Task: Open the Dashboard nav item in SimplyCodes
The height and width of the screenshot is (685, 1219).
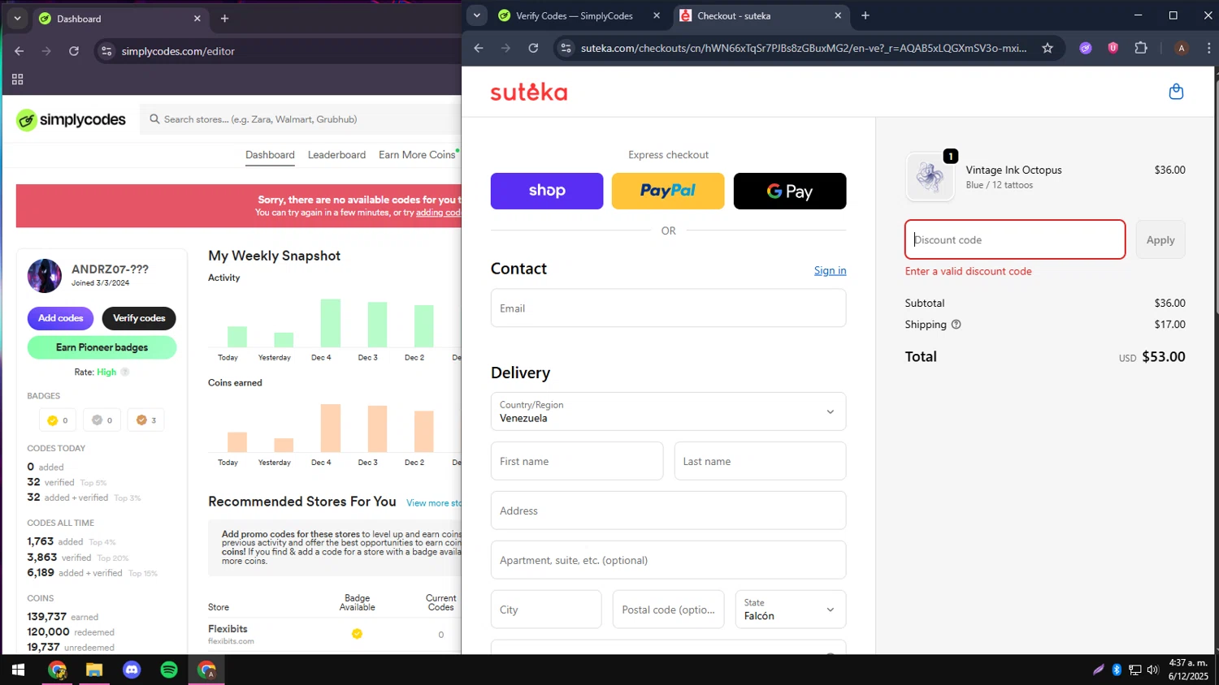Action: click(x=270, y=155)
